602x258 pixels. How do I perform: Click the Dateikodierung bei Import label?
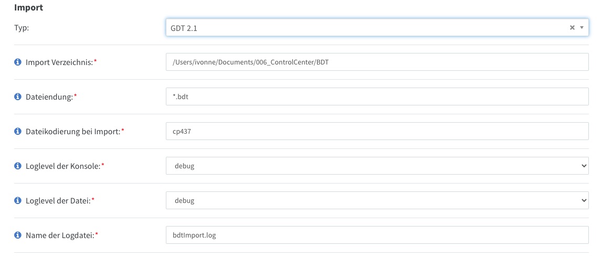point(73,132)
